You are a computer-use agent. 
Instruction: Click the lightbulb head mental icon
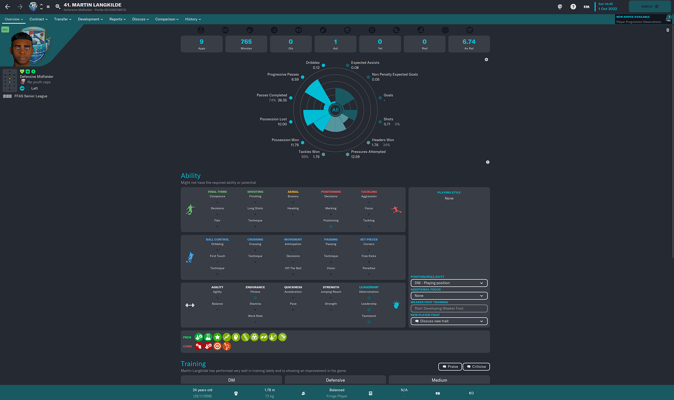(396, 305)
